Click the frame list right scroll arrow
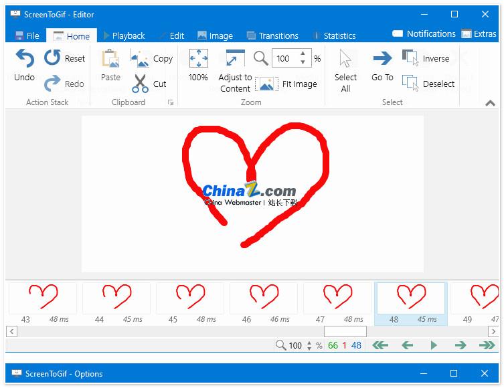Screen dimensions: 504x388 click(x=493, y=331)
